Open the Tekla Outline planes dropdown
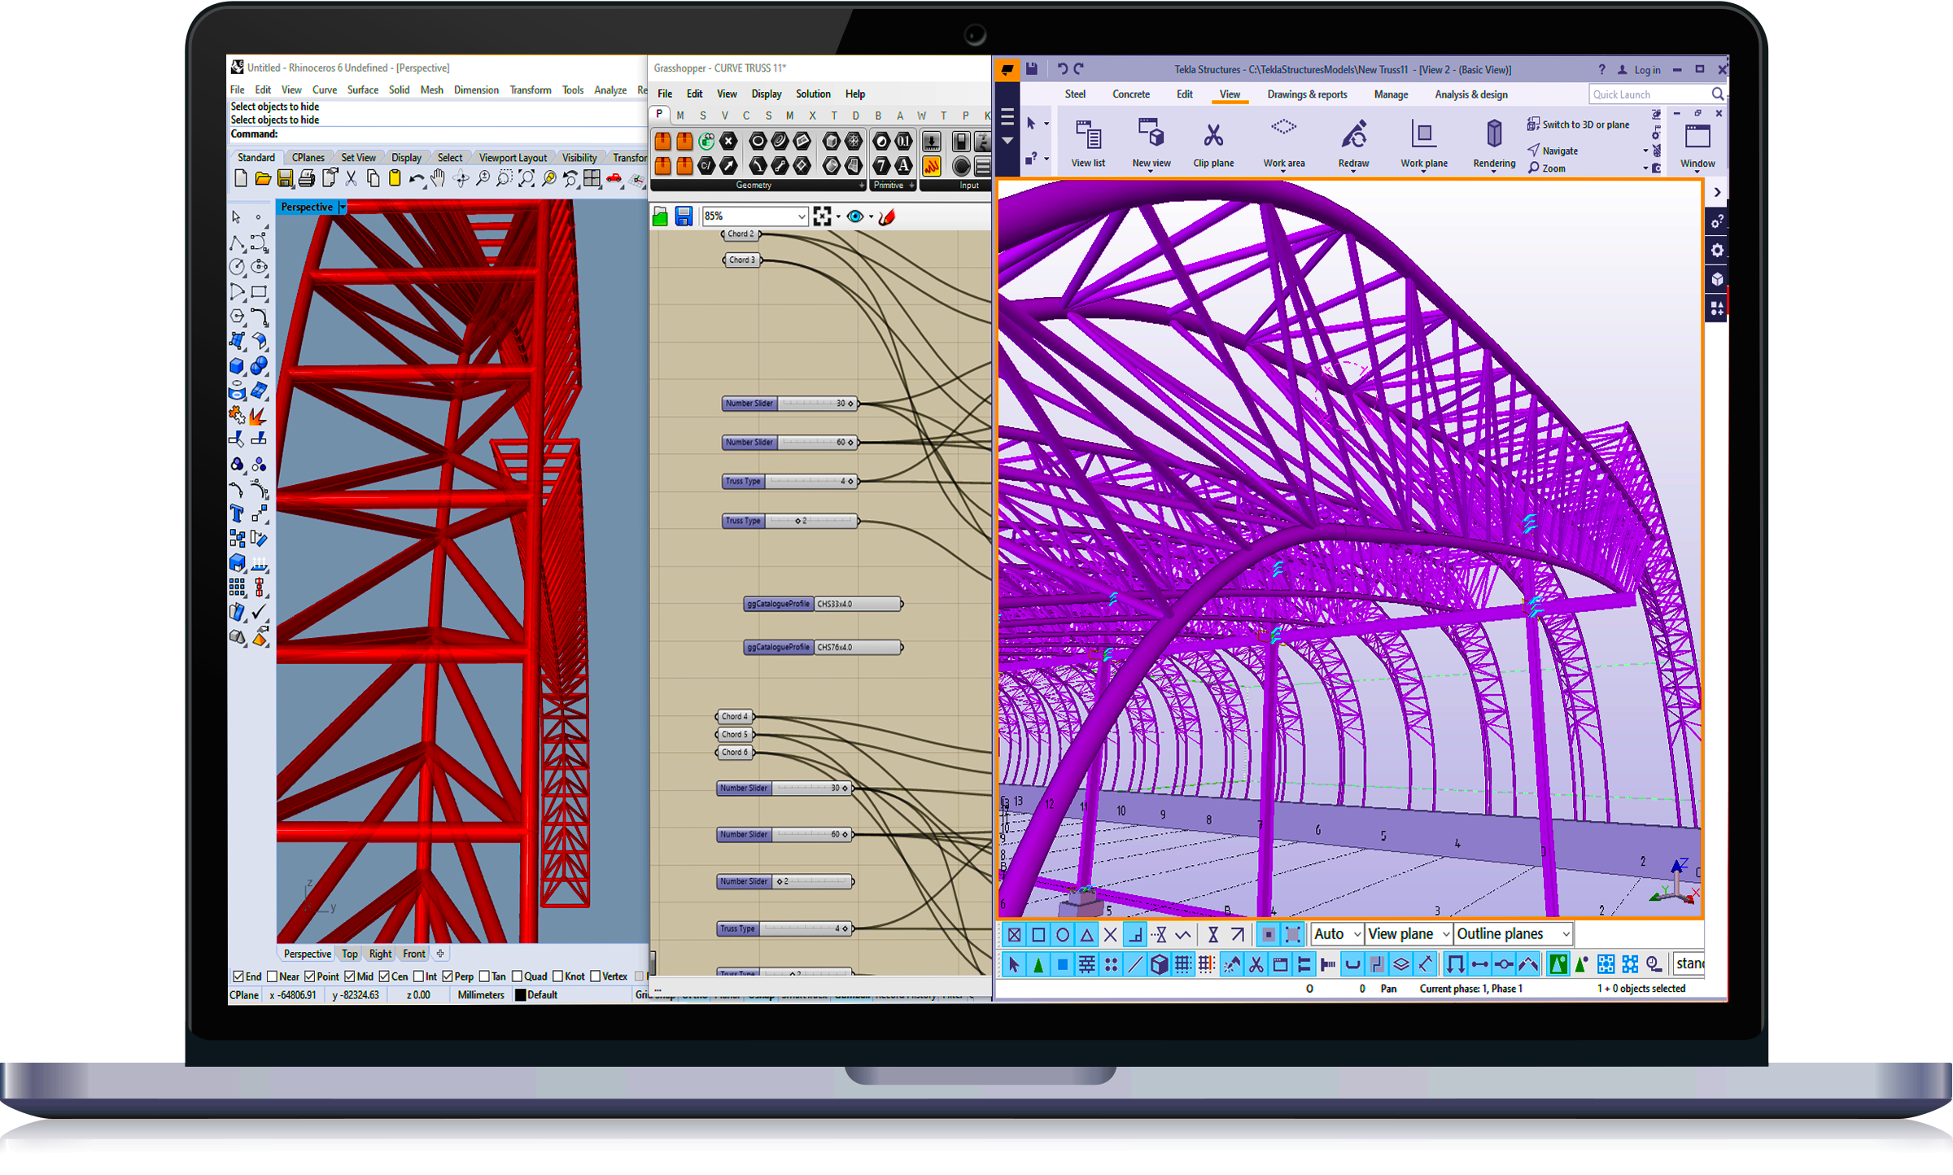Screen dimensions: 1953x1175 coord(1566,934)
